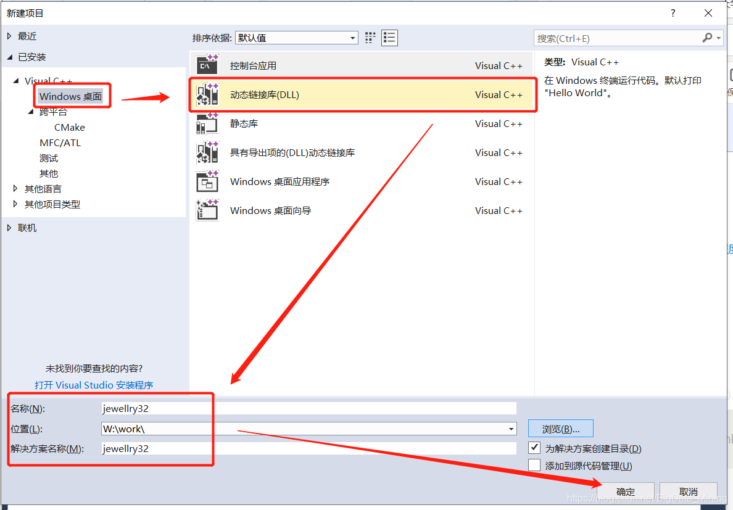The width and height of the screenshot is (733, 510).
Task: Expand the 其他语言 node
Action: pos(17,189)
